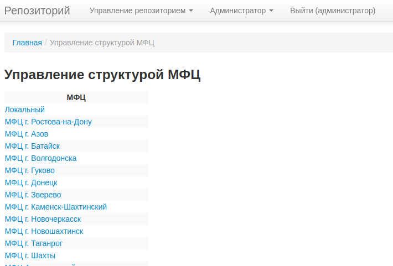Screen dimensions: 393x266
Task: Expand the Администратор dropdown menu
Action: coord(241,11)
